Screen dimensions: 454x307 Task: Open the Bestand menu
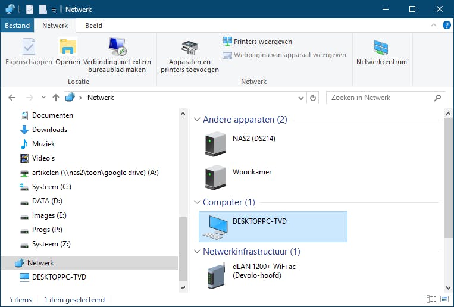(x=17, y=26)
